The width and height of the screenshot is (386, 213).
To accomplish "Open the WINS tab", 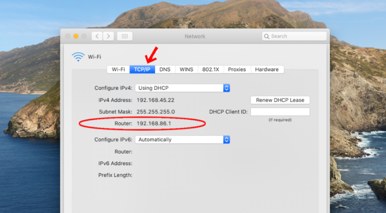I will (186, 69).
